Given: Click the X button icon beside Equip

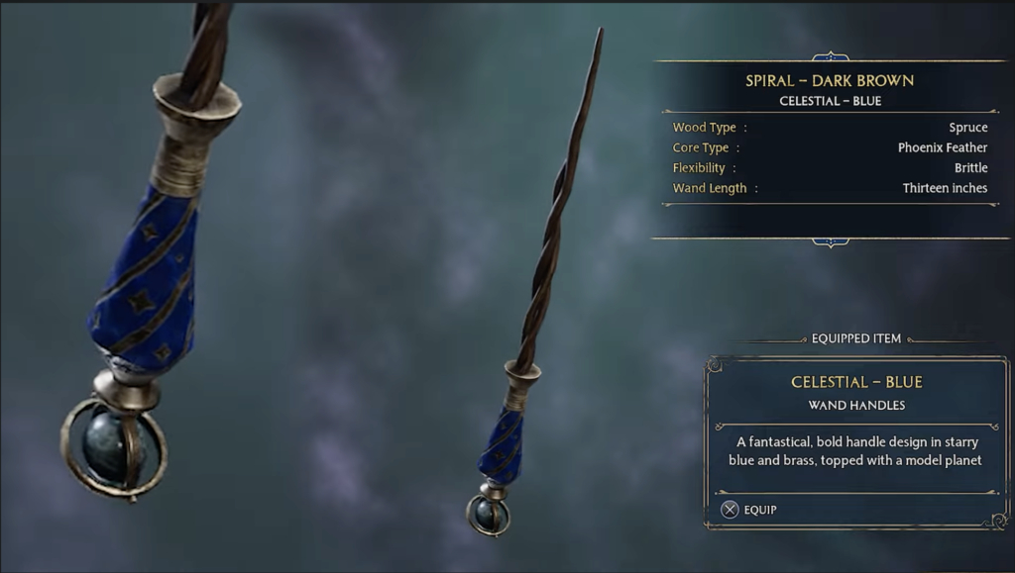Looking at the screenshot, I should (730, 510).
